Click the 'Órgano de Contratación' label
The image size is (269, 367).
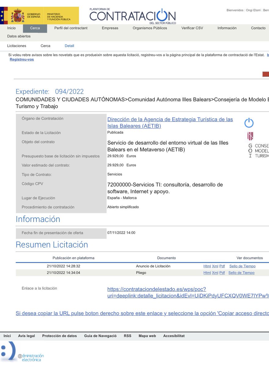click(42, 119)
